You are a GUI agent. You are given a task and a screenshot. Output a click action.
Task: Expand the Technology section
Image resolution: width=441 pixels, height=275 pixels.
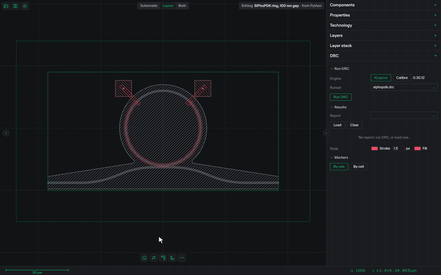click(x=384, y=25)
